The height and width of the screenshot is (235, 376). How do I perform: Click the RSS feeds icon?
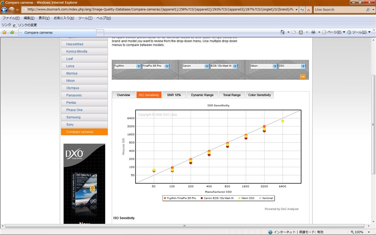click(301, 32)
